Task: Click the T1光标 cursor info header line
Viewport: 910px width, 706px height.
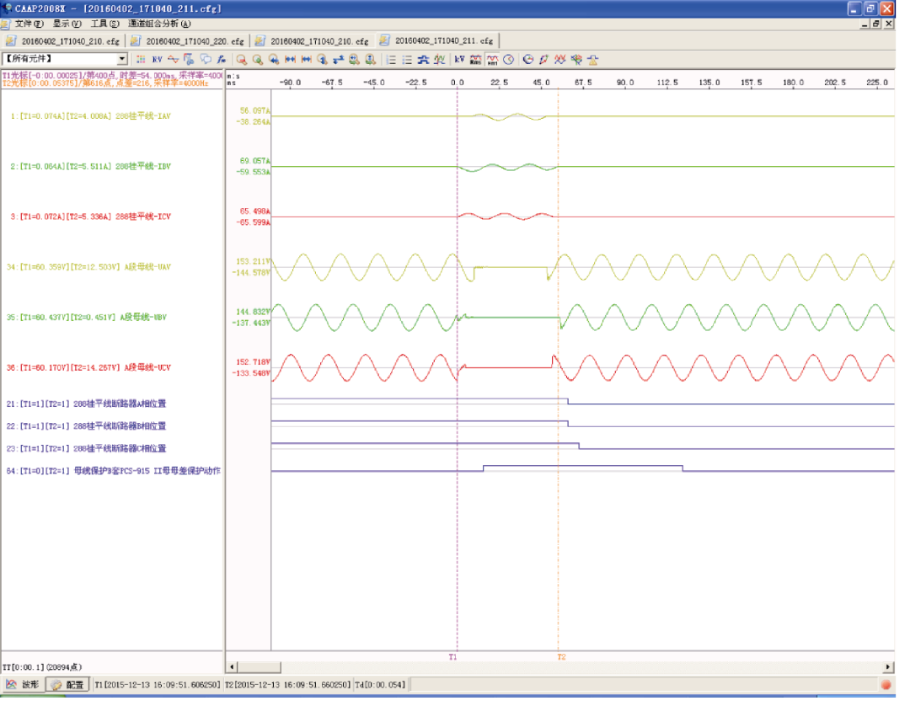Action: point(113,76)
